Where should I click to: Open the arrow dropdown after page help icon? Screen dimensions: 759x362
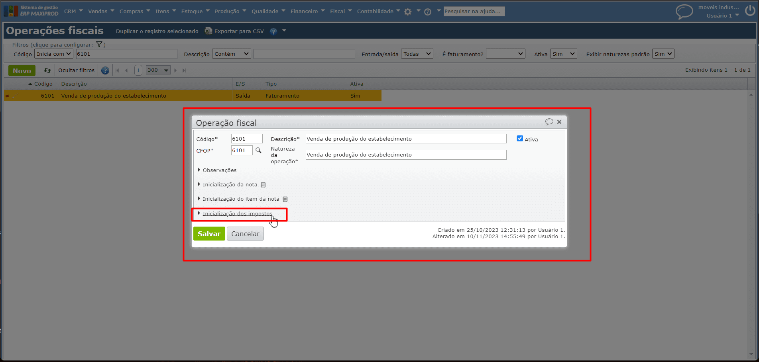tap(284, 31)
